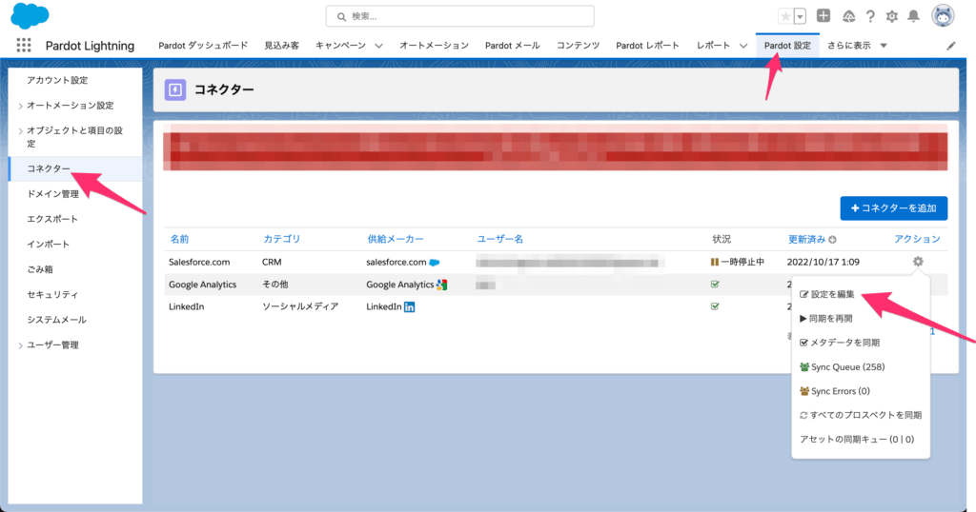This screenshot has width=976, height=512.
Task: Click the LinkedIn verified status checkmark
Action: 715,306
